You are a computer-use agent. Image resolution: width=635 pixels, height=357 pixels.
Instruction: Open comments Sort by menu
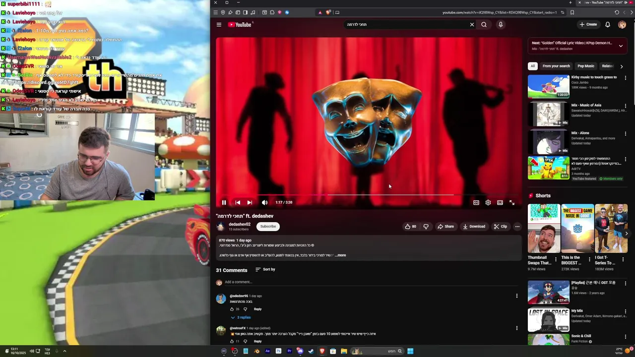(x=265, y=269)
